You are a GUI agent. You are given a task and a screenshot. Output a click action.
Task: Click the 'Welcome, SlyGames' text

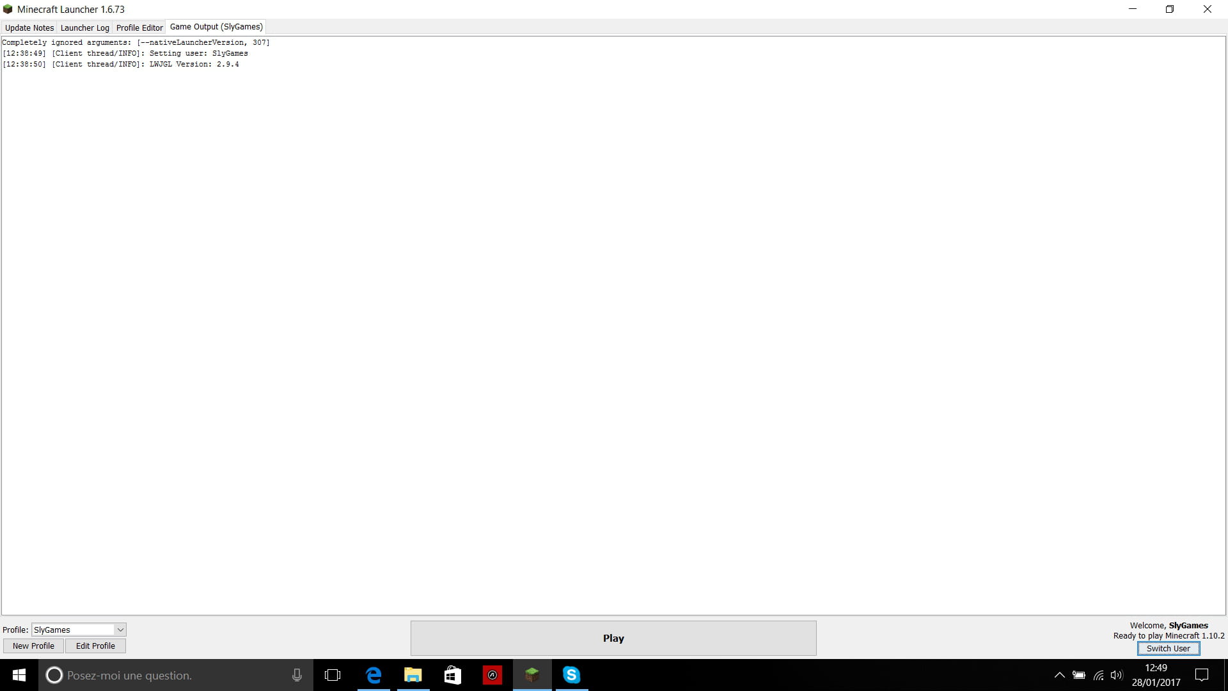[x=1169, y=626]
